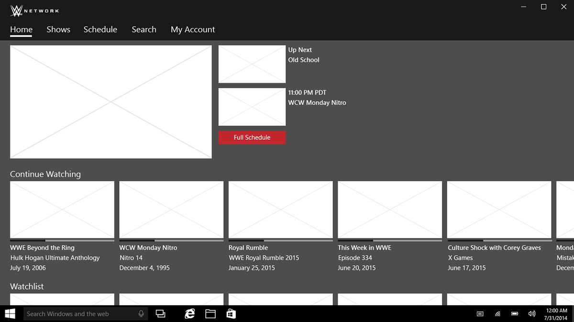
Task: Open the Search tab
Action: point(144,30)
